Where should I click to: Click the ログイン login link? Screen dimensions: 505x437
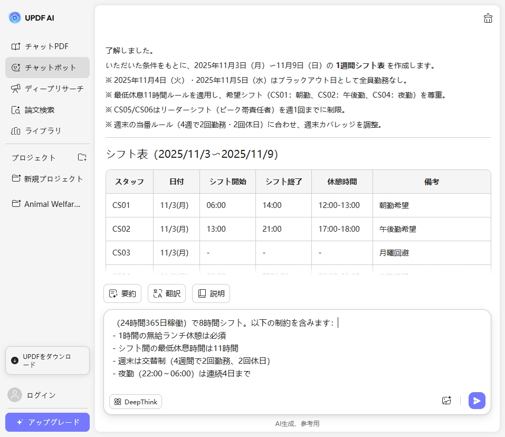pyautogui.click(x=41, y=395)
